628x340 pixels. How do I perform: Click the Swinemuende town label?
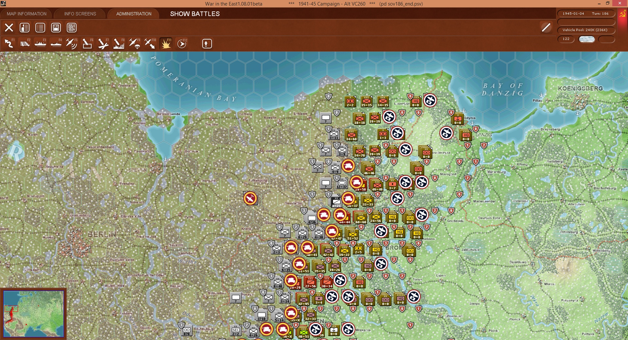tap(168, 114)
